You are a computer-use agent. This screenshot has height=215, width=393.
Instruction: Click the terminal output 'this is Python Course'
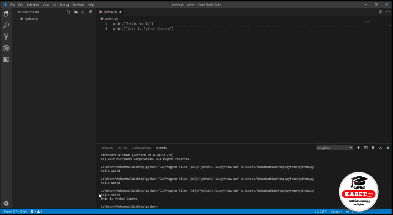tap(119, 199)
